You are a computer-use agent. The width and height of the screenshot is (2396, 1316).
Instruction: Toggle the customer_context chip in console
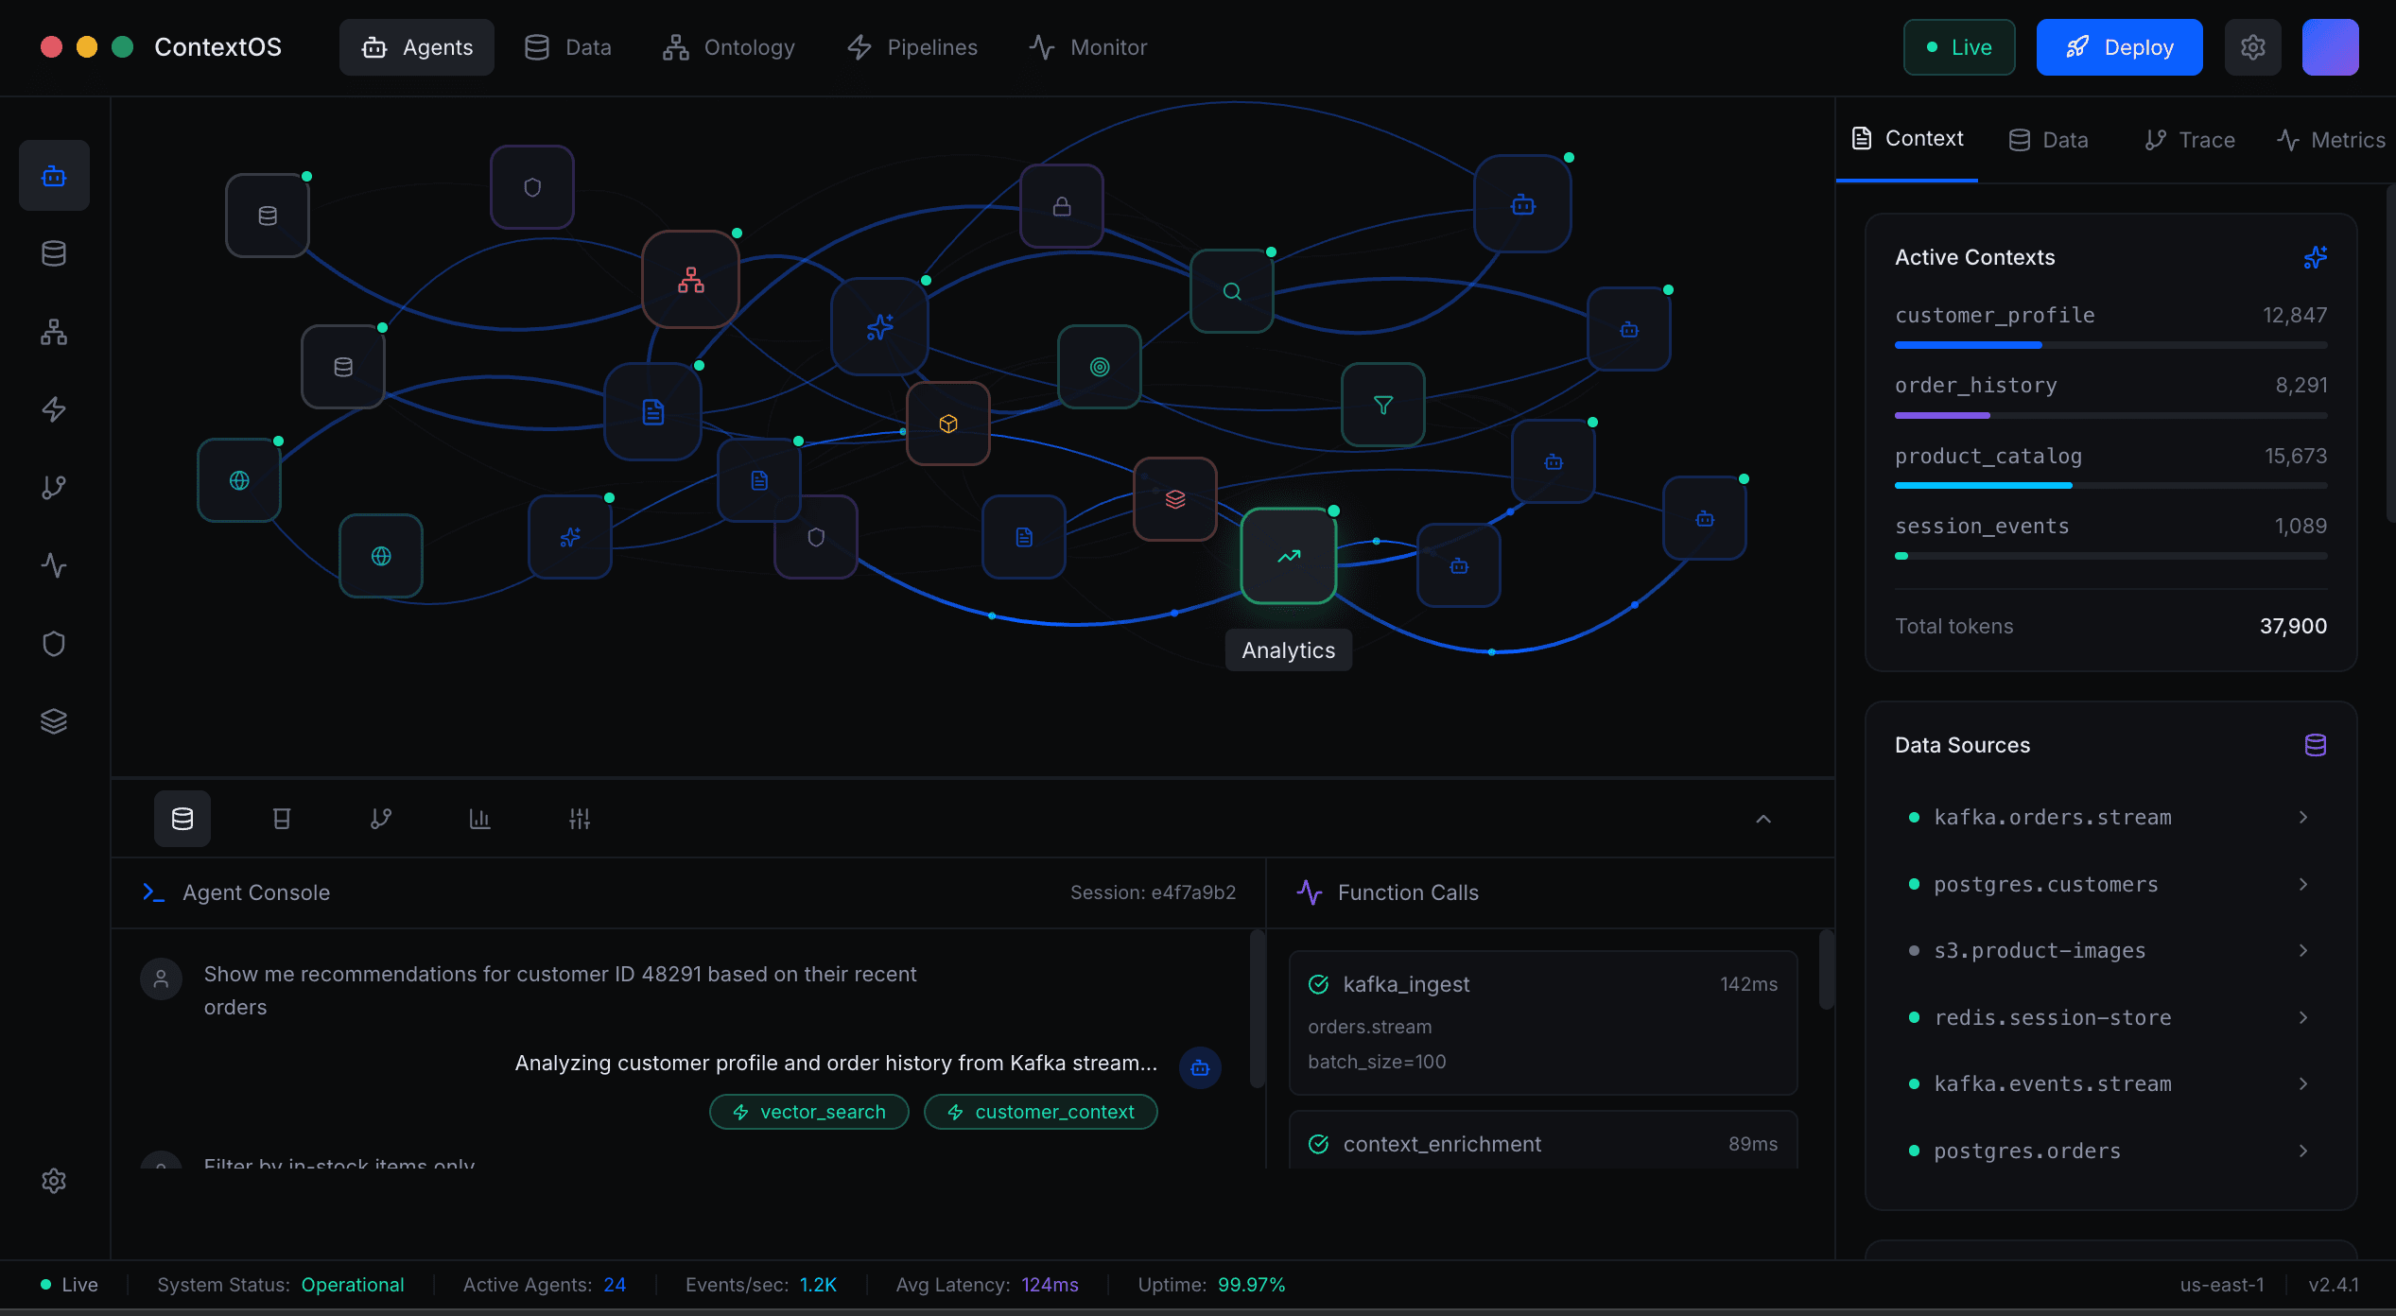pos(1040,1111)
